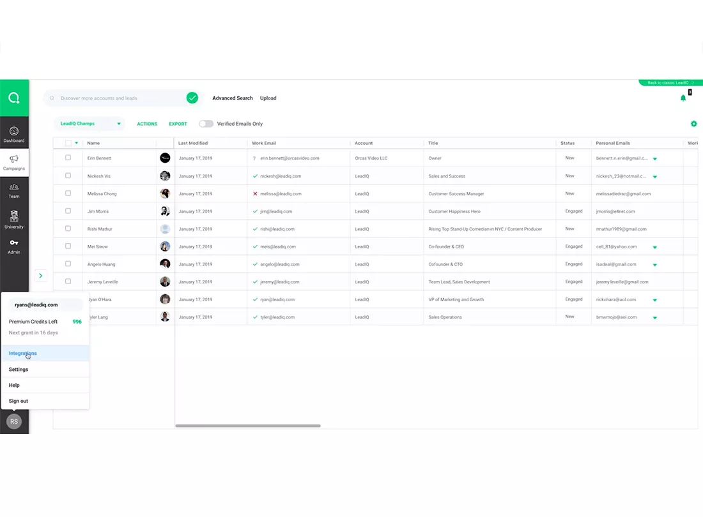Expand personal emails for isadeal@gmail.com

coord(654,265)
